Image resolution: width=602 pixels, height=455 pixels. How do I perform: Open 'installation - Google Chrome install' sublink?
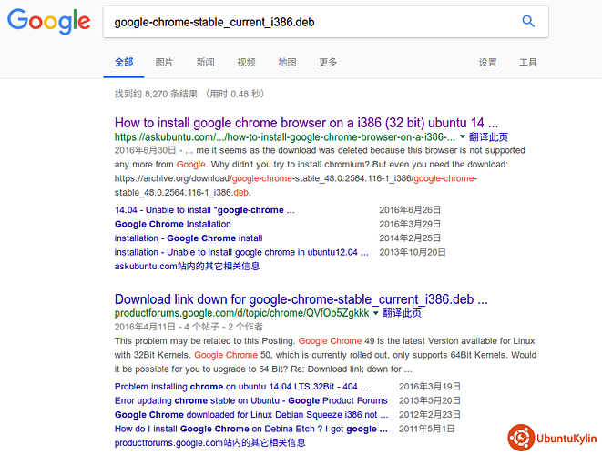point(189,238)
